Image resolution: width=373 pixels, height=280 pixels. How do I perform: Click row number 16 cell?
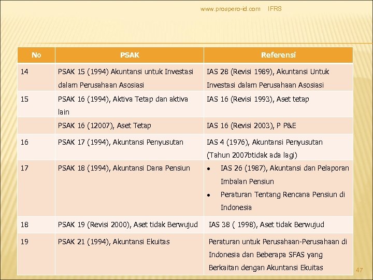point(36,147)
